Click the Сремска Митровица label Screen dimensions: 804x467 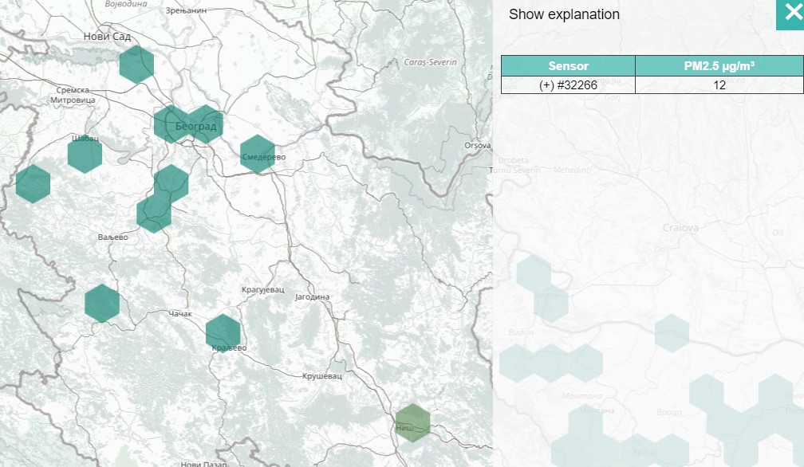tap(73, 96)
